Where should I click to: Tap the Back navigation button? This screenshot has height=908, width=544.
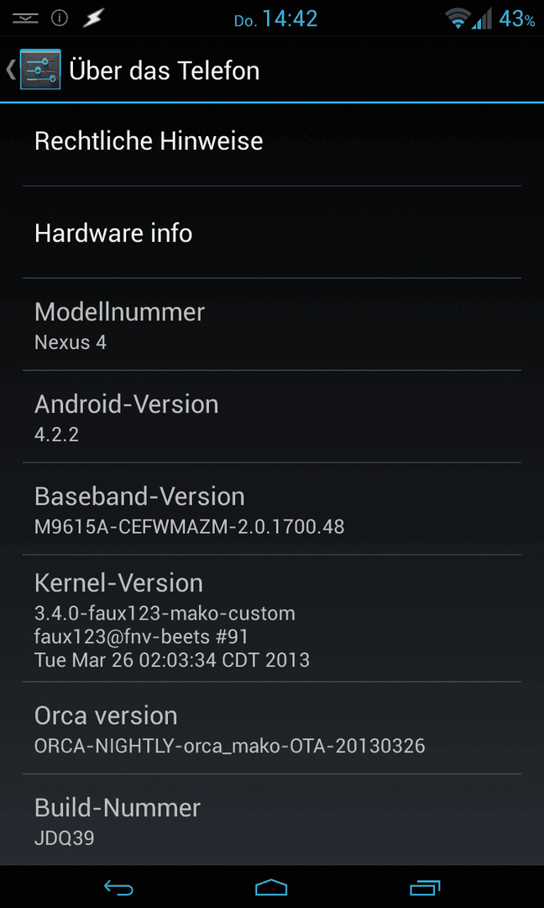(118, 887)
